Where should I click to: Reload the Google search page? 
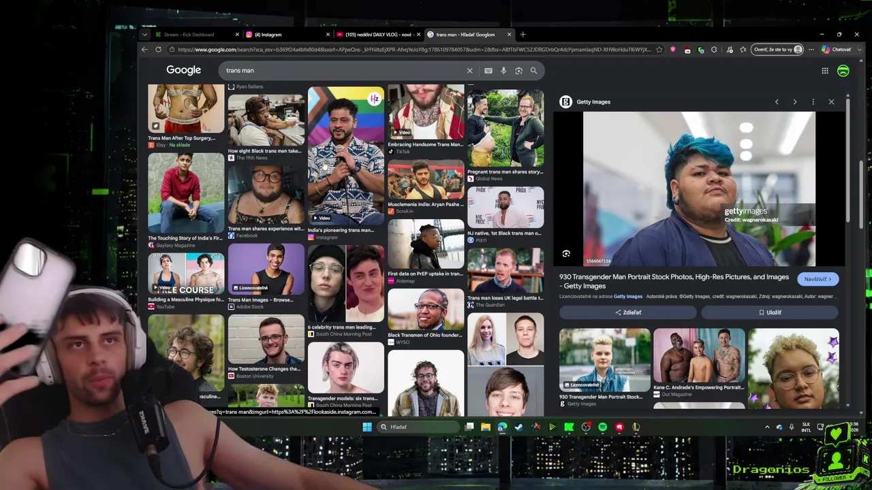coord(158,50)
